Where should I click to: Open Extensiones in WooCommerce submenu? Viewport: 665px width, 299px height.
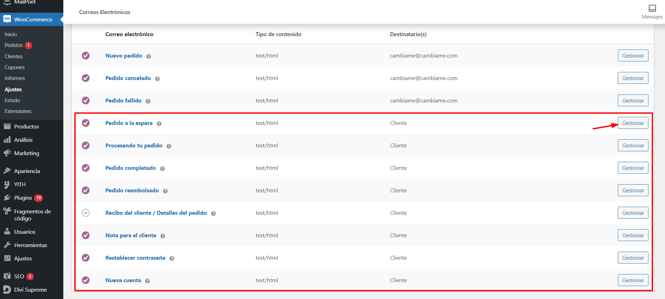(18, 111)
